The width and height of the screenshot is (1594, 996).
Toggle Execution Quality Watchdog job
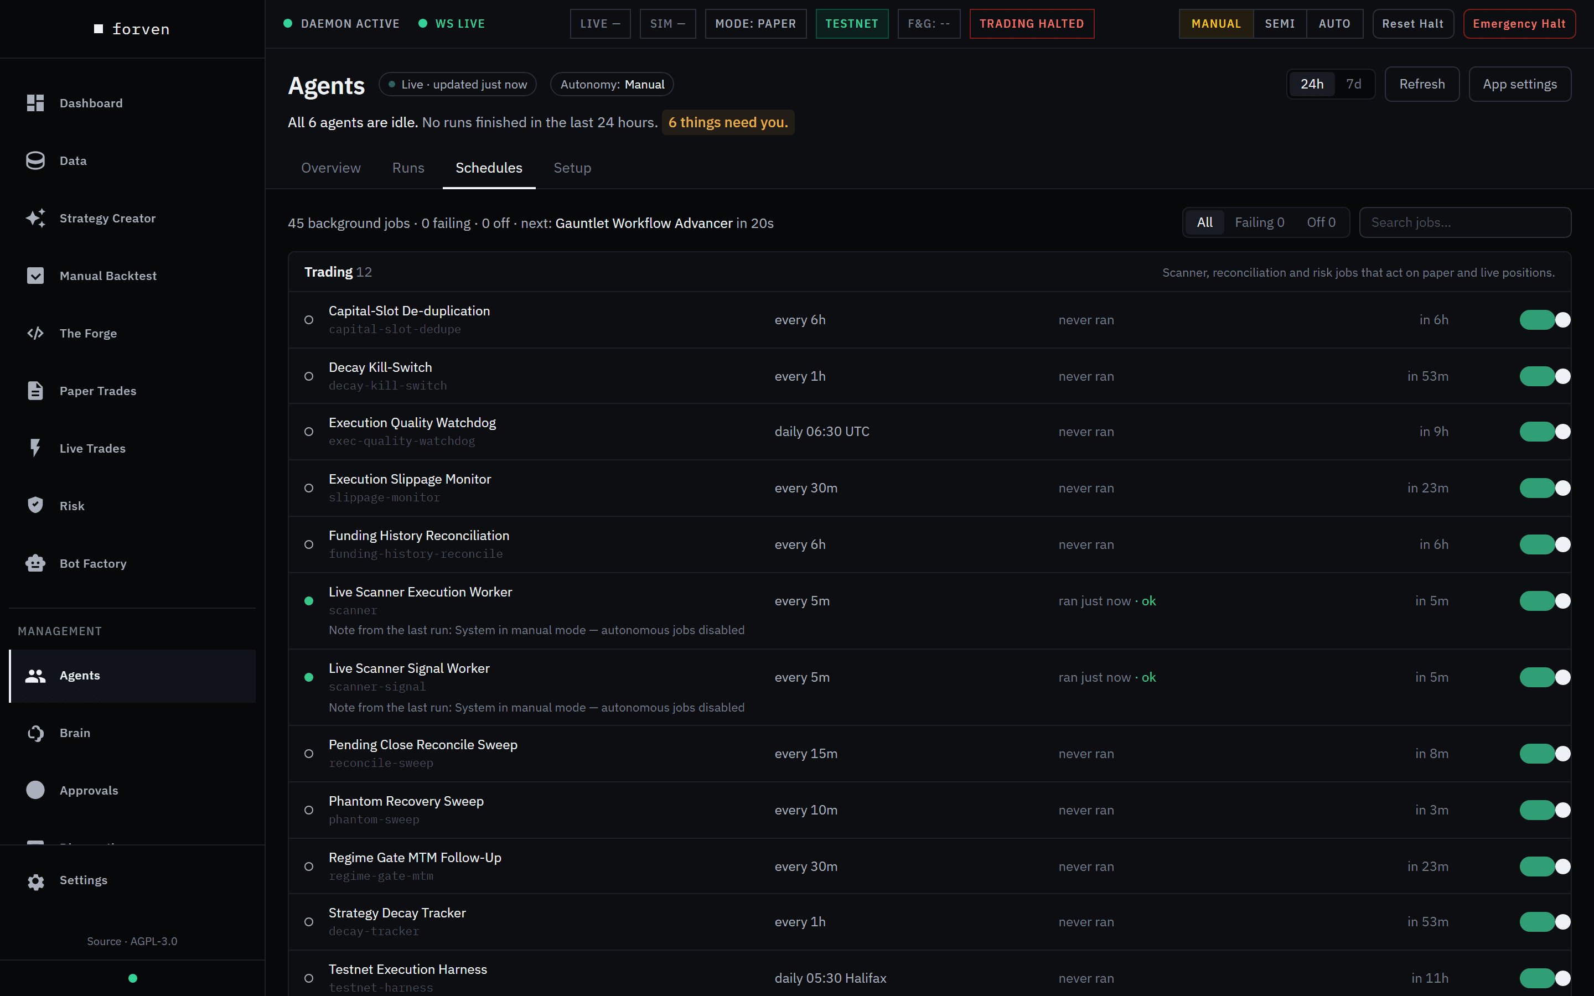pos(1545,432)
